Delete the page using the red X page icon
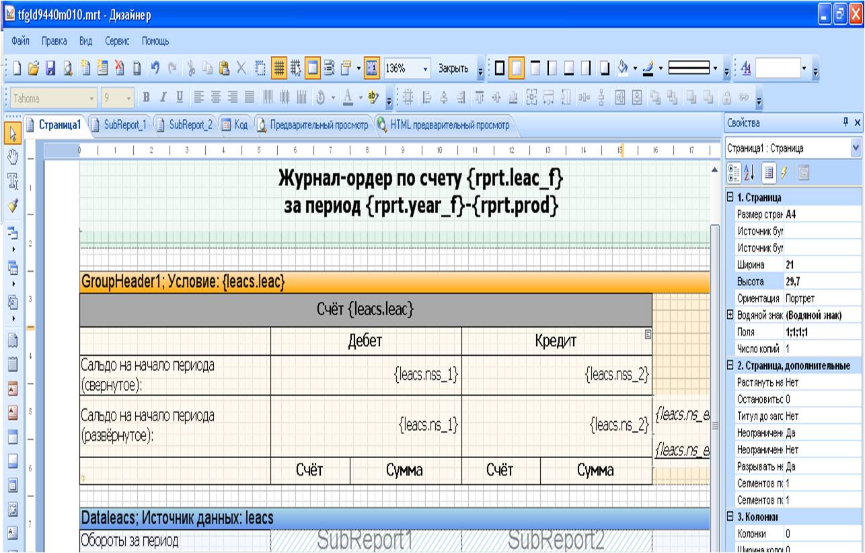 click(121, 69)
